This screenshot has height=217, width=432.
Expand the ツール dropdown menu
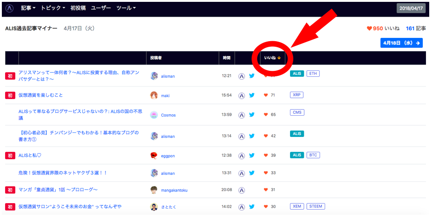(x=126, y=8)
